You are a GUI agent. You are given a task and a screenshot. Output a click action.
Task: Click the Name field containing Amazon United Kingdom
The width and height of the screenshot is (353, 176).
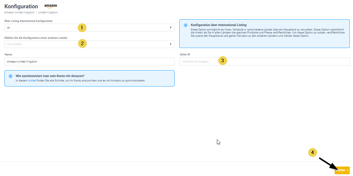click(89, 61)
